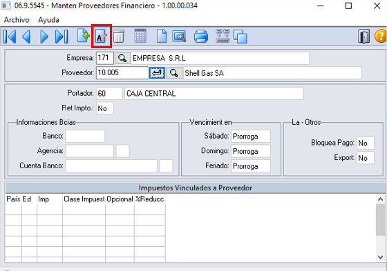Open Proveedor lookup magnifier
The image size is (387, 271).
[174, 73]
